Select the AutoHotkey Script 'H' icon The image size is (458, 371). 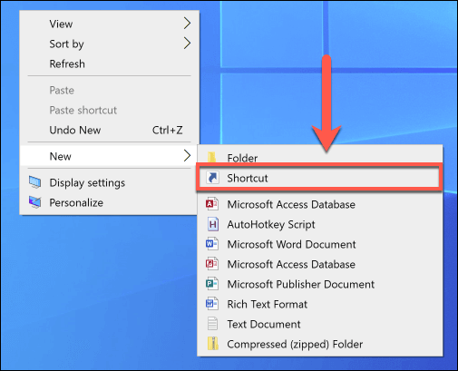click(212, 224)
